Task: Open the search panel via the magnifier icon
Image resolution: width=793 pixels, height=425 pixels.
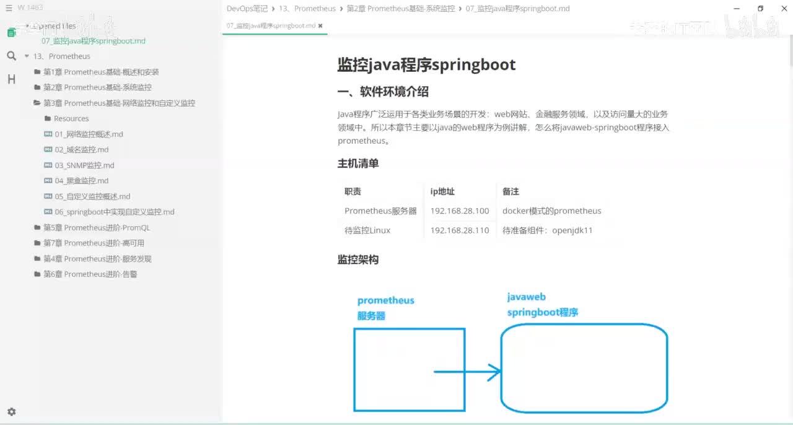Action: (11, 56)
